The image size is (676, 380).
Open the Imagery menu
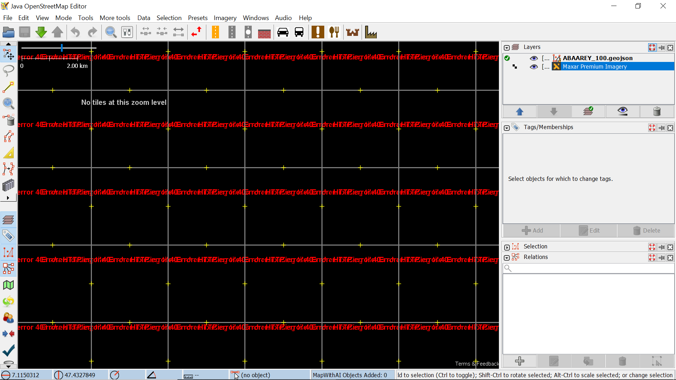pos(225,18)
